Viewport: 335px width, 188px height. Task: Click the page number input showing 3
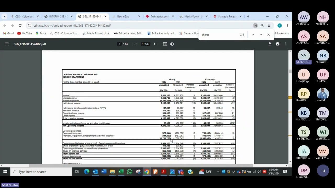(119, 44)
